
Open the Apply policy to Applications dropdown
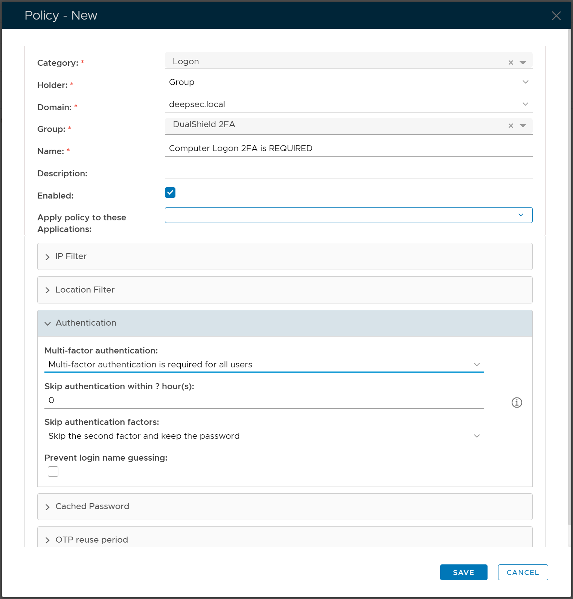348,215
